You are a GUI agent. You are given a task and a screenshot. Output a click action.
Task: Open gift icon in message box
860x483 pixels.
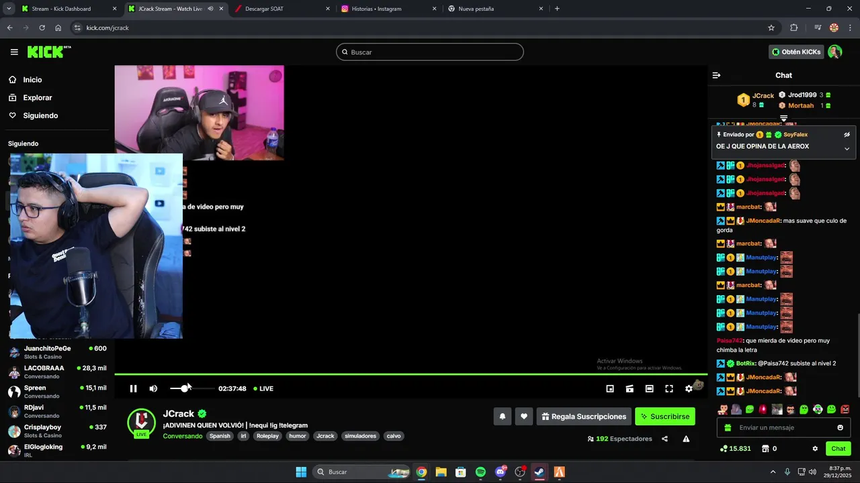coord(727,427)
